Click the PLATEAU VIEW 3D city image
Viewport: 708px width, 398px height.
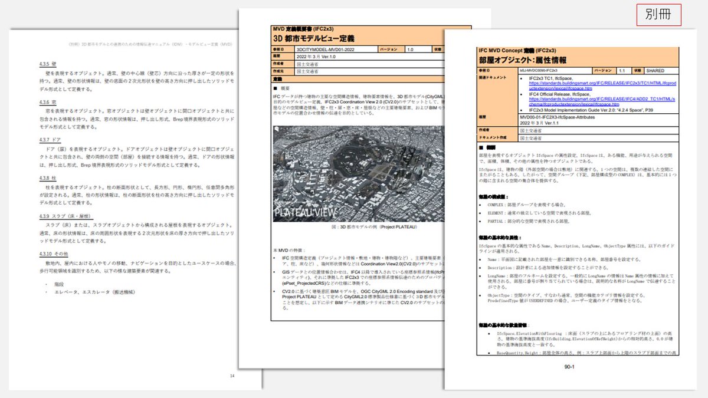point(358,173)
